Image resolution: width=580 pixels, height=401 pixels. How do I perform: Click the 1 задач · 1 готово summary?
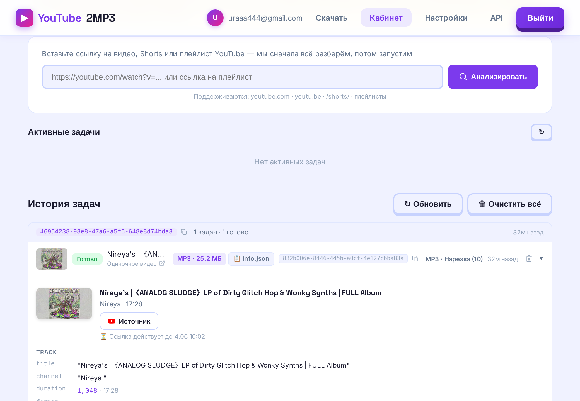221,232
